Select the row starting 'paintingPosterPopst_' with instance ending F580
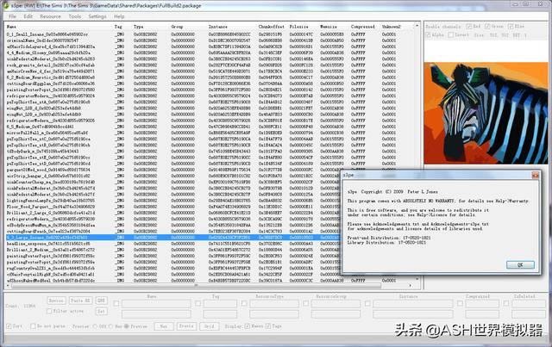The image size is (552, 347). pyautogui.click(x=210, y=90)
